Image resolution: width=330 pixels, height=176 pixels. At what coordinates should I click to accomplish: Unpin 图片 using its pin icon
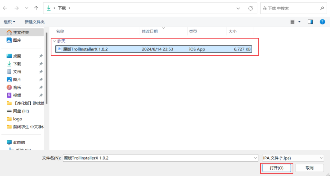click(x=41, y=79)
